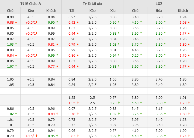Click the Hòa column header
The image size is (194, 138).
pyautogui.click(x=159, y=11)
